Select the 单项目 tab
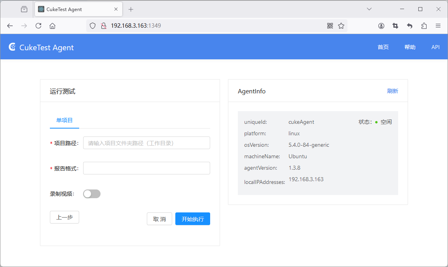The width and height of the screenshot is (448, 267). coord(64,120)
